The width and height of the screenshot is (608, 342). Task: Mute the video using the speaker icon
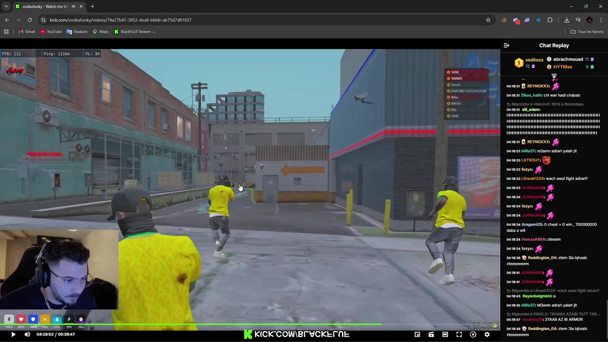click(x=27, y=334)
